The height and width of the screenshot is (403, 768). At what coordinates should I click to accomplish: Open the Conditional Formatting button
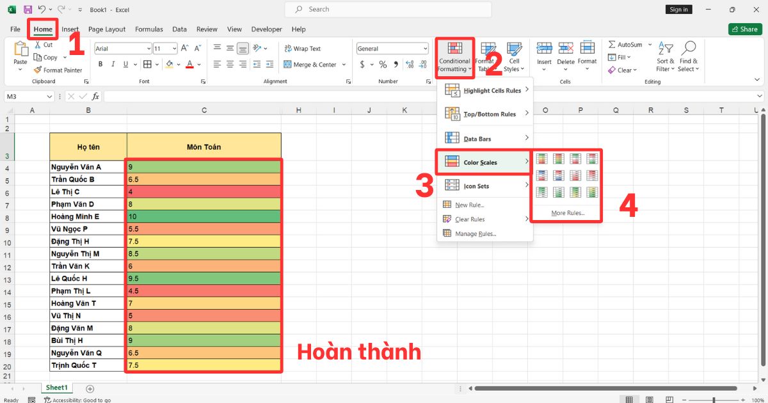click(454, 58)
